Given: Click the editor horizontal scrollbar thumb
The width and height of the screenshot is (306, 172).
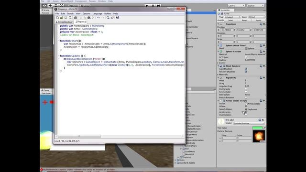Looking at the screenshot, I should pos(79,136).
